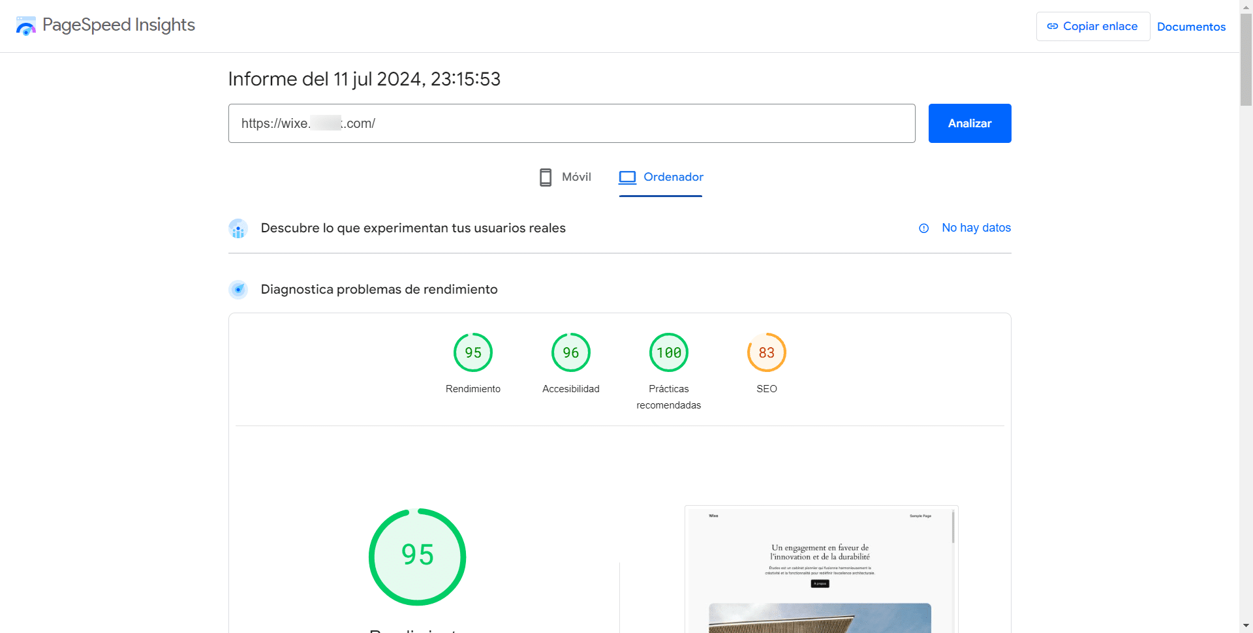Click the scrollbar down arrow
This screenshot has height=633, width=1253.
1246,626
